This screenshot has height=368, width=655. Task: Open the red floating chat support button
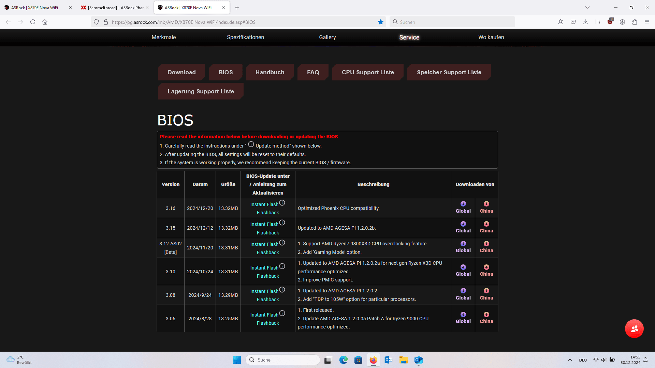tap(634, 329)
